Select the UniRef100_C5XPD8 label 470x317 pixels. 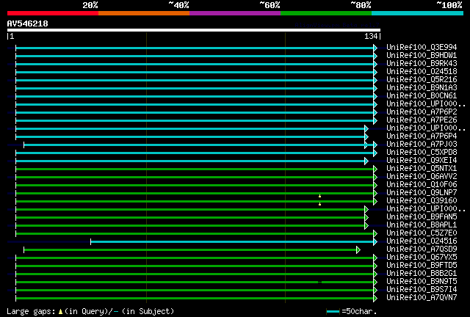tap(422, 152)
